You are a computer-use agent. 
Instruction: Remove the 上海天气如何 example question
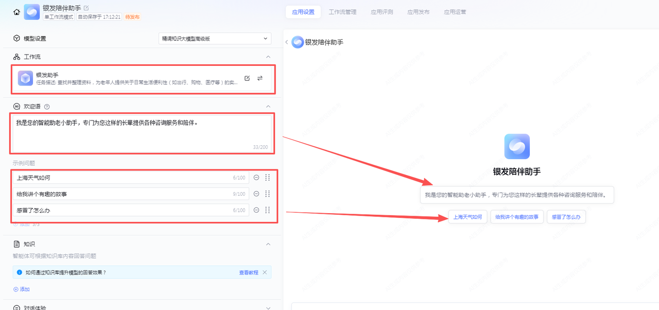coord(256,178)
